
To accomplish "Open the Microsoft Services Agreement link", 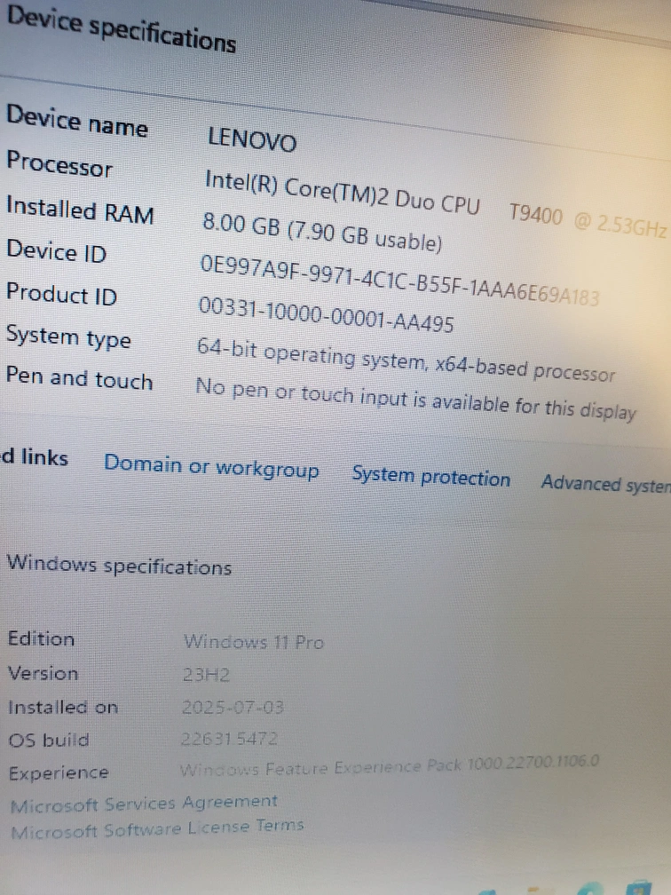I will click(x=144, y=803).
